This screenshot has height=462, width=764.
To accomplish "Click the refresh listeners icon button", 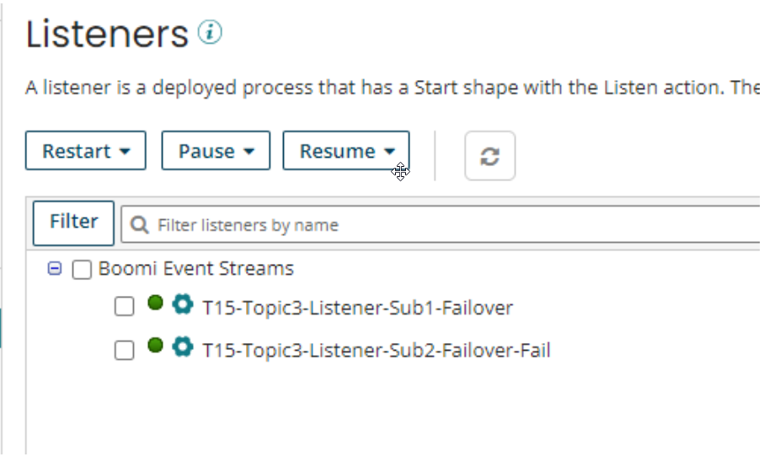I will (x=489, y=156).
